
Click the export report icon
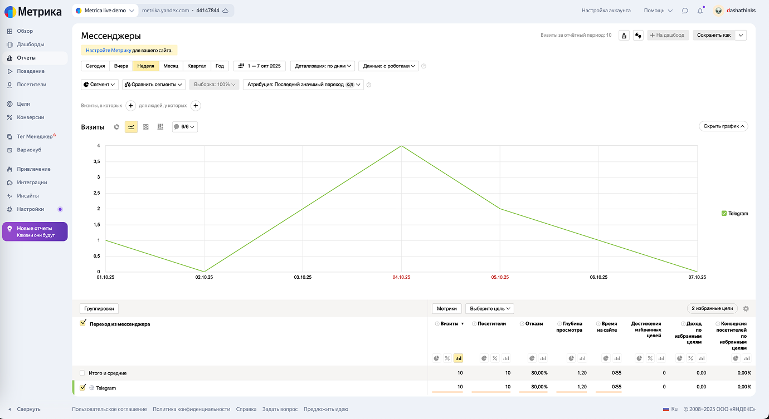click(x=624, y=35)
